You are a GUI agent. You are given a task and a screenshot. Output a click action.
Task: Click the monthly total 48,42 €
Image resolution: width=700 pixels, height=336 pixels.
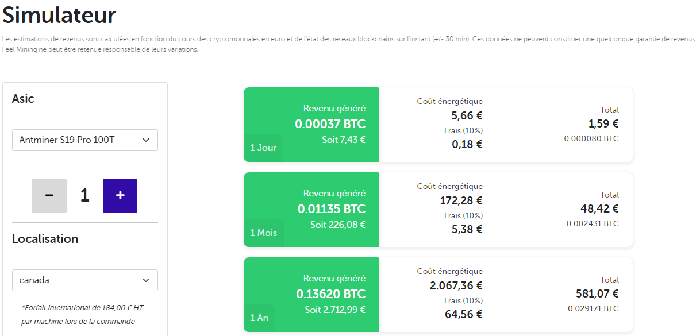599,208
